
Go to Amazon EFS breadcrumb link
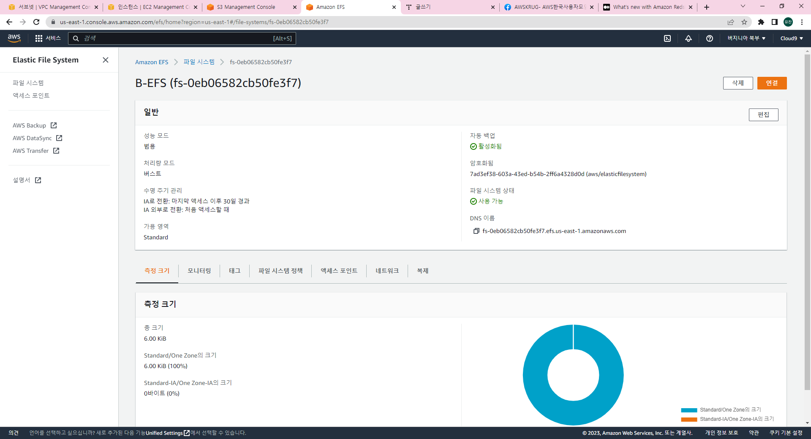[x=152, y=62]
